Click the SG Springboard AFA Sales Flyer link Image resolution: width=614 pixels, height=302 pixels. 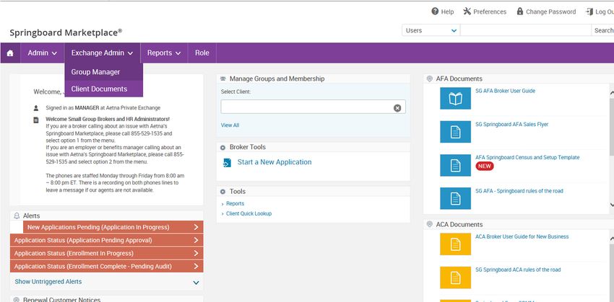[x=512, y=125]
